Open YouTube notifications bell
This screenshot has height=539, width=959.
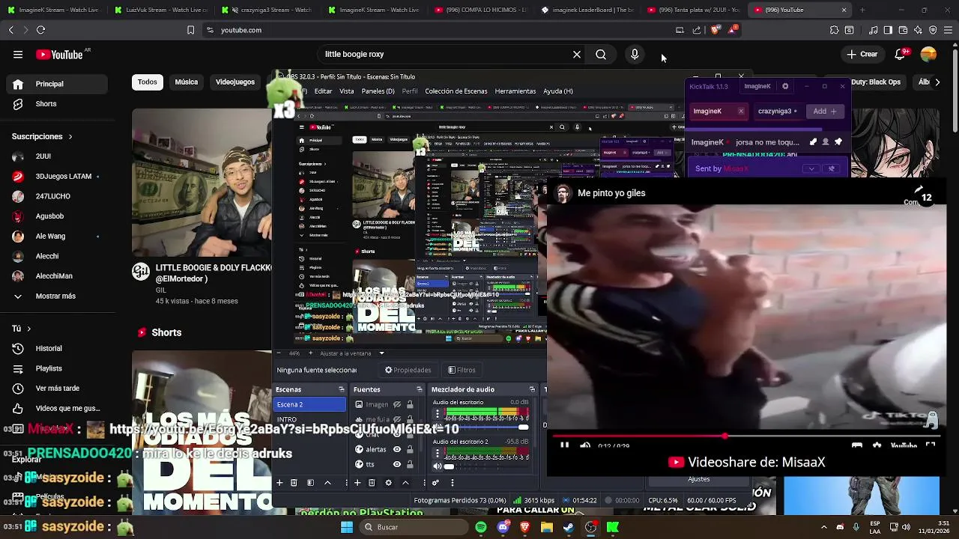click(x=902, y=54)
